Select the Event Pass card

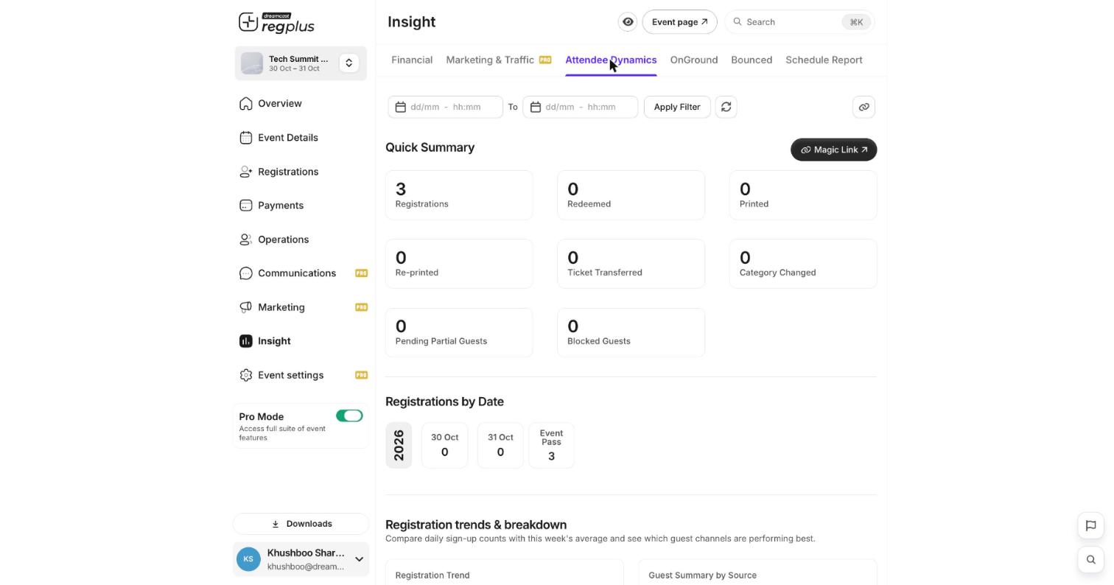point(551,445)
